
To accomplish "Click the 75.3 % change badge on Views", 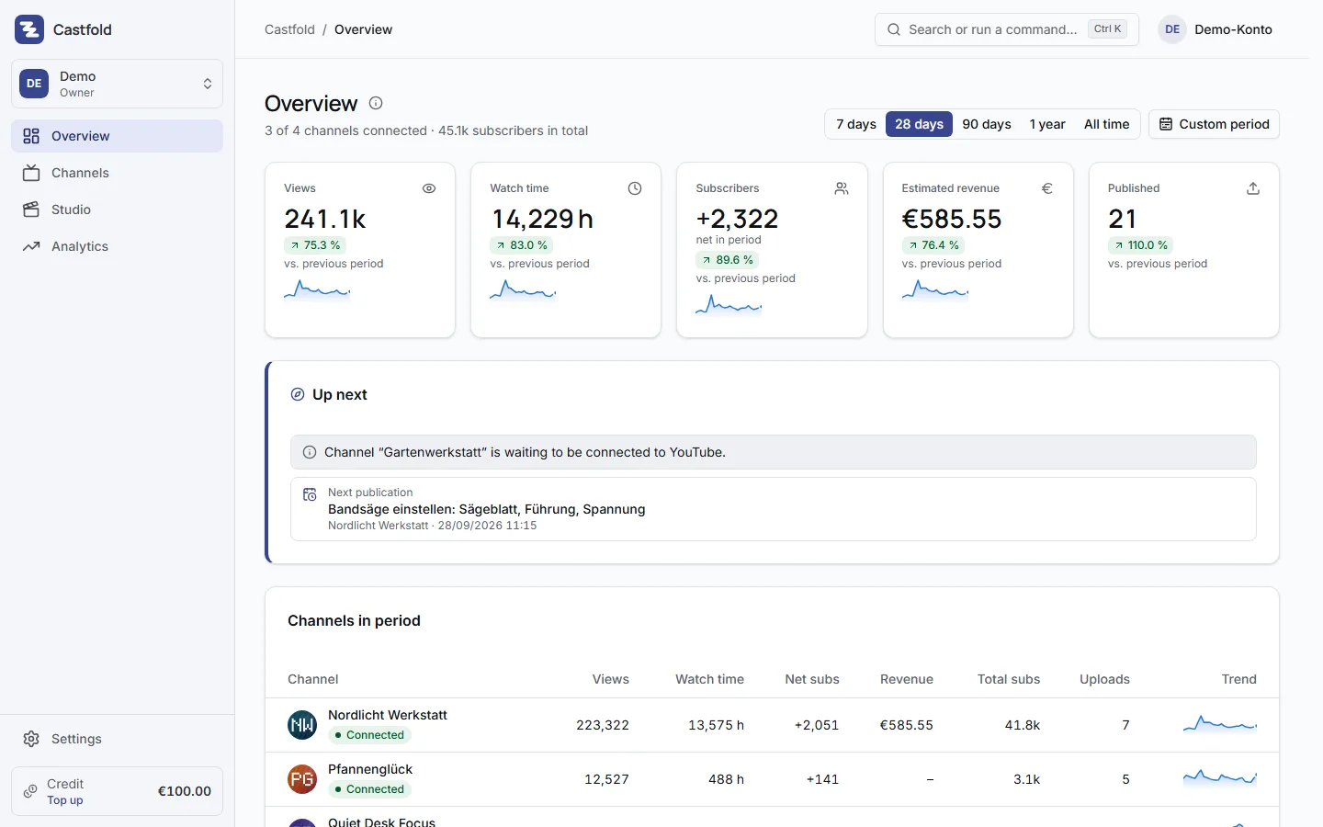I will click(315, 245).
